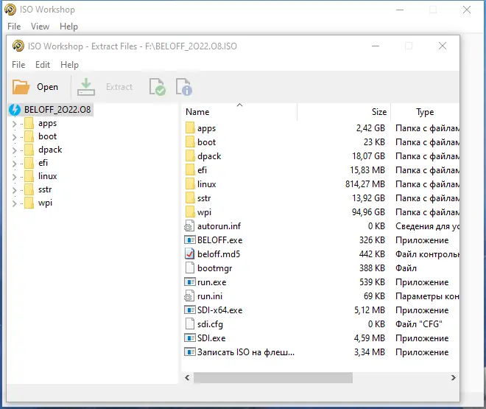Click horizontal scrollbar left arrow
Viewport: 486px width, 409px height.
(187, 378)
